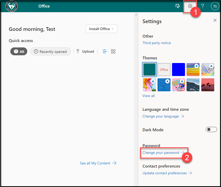The height and width of the screenshot is (187, 221).
Task: Click the Upload button
Action: (85, 51)
